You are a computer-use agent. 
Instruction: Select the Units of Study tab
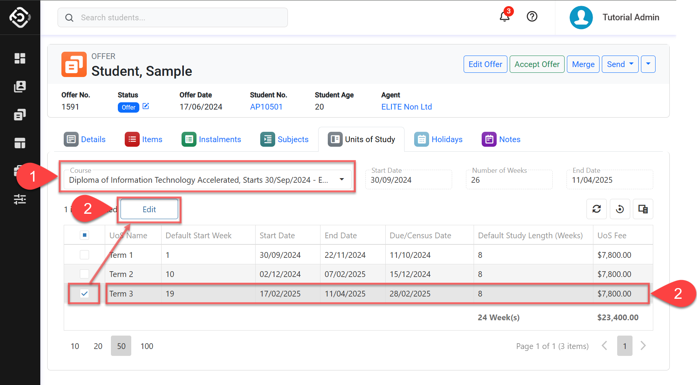[x=361, y=139]
